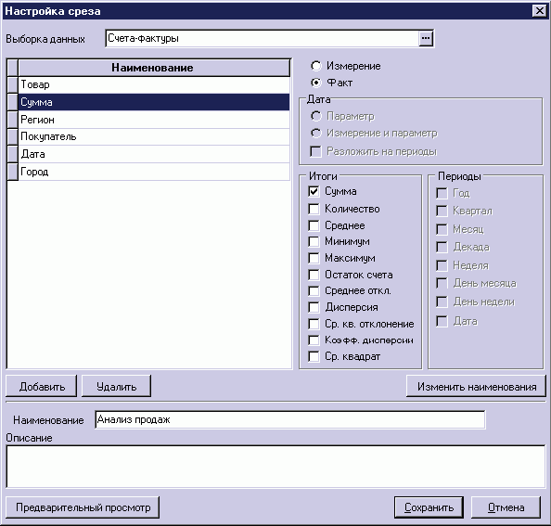This screenshot has width=551, height=526.
Task: Select the Регион row in list
Action: (x=154, y=120)
